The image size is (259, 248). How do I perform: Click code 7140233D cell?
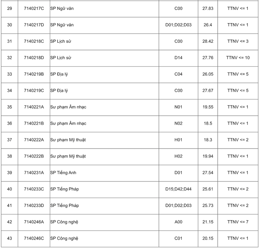pyautogui.click(x=34, y=205)
